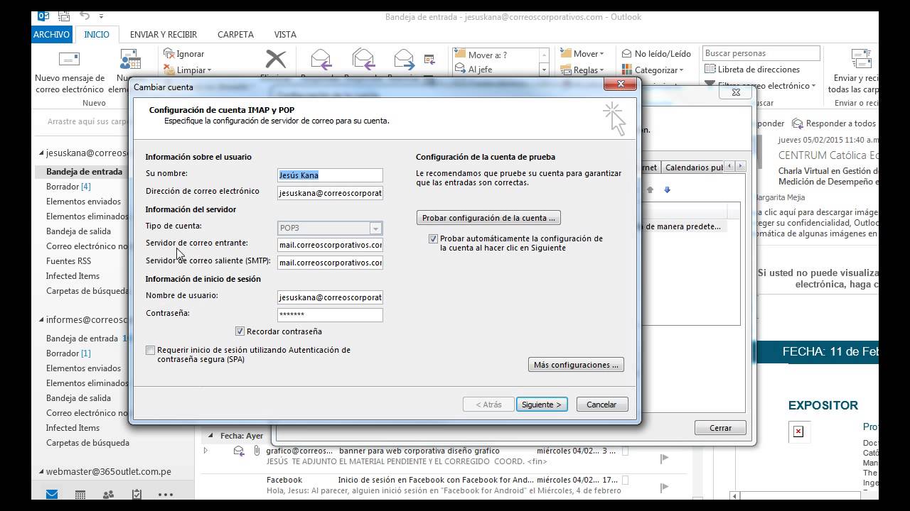Enable Requerir inicio de sesión SPA checkbox
This screenshot has width=910, height=511.
pos(150,350)
